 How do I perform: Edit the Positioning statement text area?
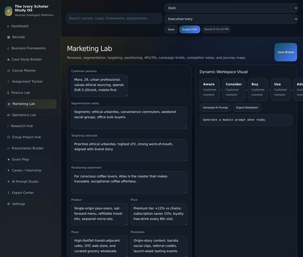(129, 182)
